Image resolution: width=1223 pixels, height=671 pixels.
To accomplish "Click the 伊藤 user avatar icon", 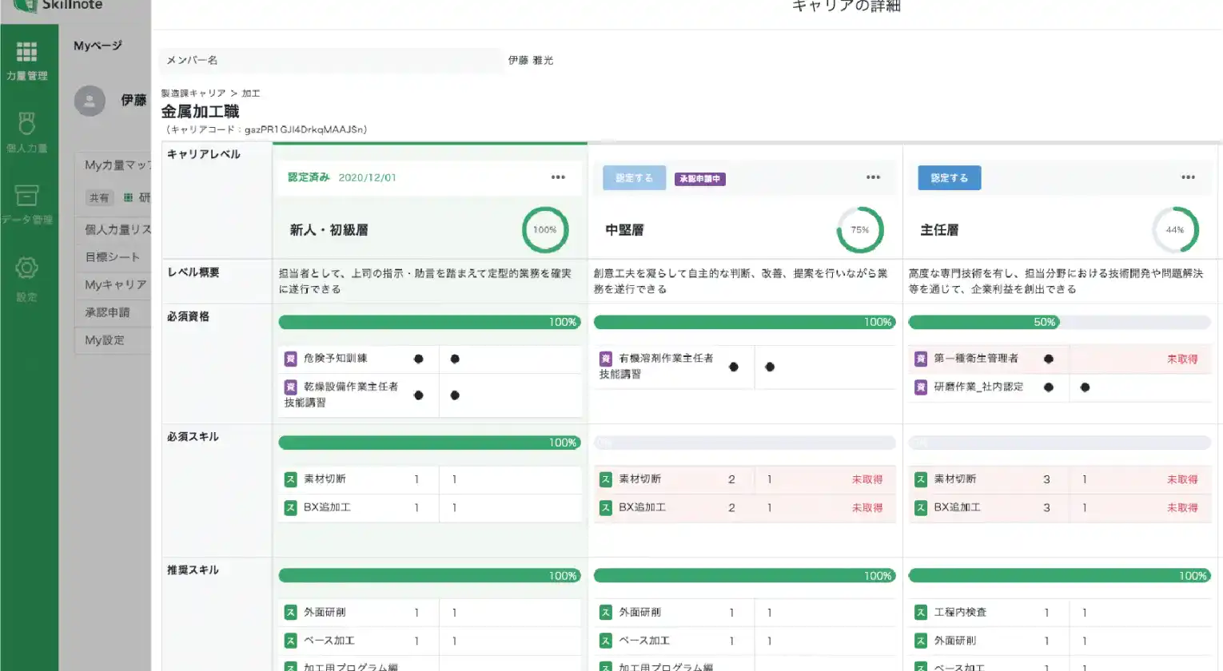I will tap(90, 101).
